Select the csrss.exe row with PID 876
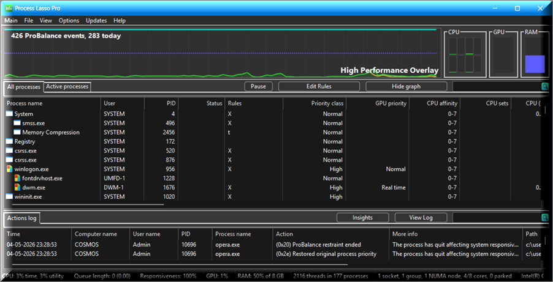The image size is (553, 282). click(x=273, y=160)
